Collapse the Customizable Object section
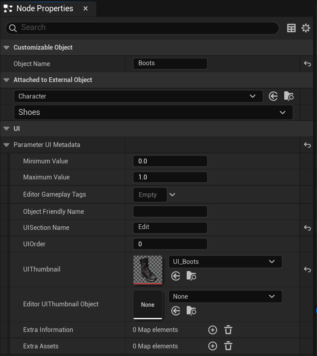 pos(6,47)
